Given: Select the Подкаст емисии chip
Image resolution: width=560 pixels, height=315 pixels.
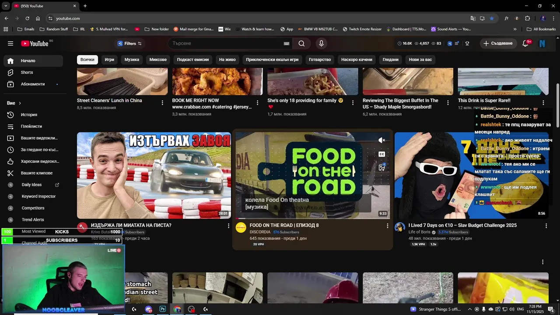Looking at the screenshot, I should pyautogui.click(x=193, y=59).
